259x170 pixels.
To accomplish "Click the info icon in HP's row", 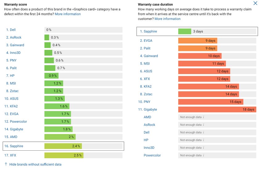I will [203, 140].
